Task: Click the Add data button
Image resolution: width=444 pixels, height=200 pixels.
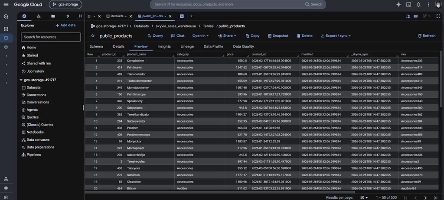Action: pos(65,25)
